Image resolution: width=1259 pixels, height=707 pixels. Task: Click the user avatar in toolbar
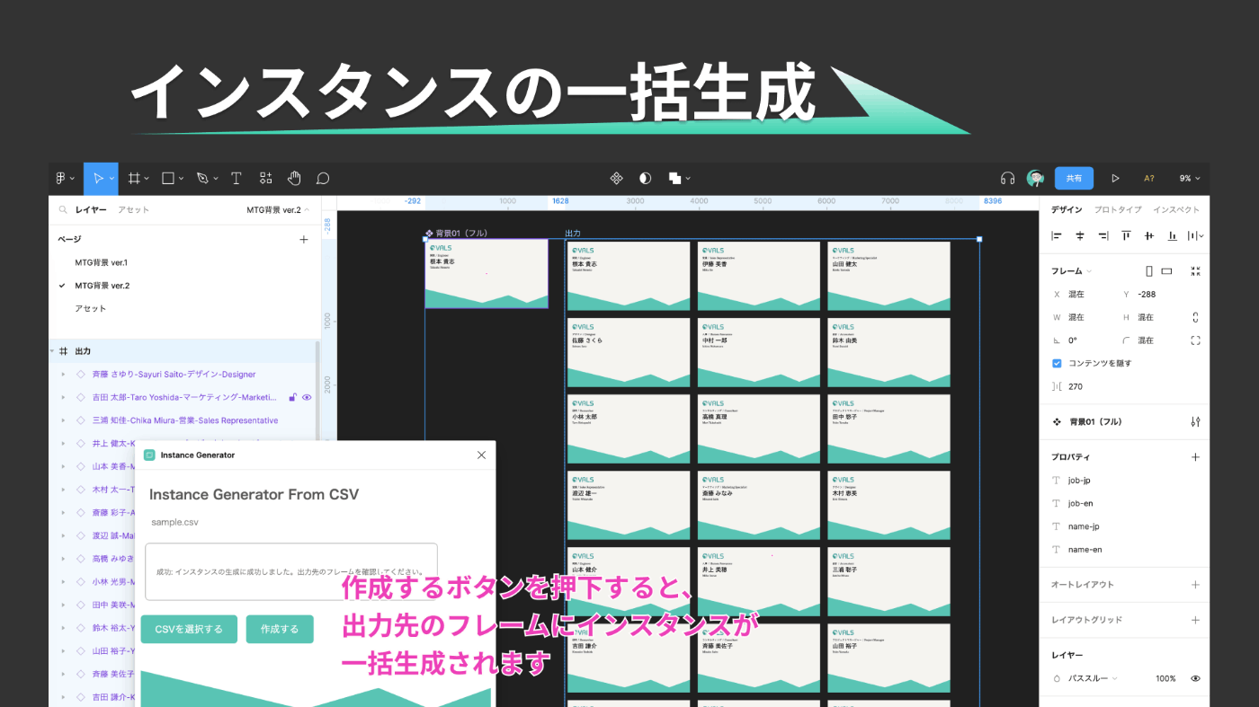(1035, 179)
